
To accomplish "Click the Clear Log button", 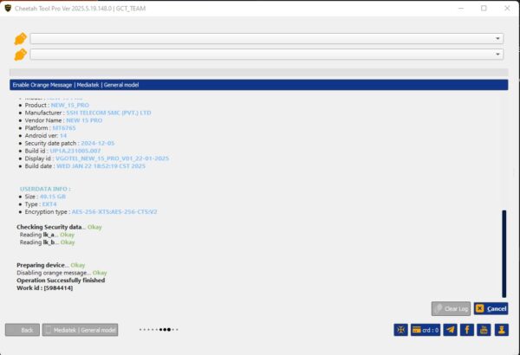I will pyautogui.click(x=451, y=309).
